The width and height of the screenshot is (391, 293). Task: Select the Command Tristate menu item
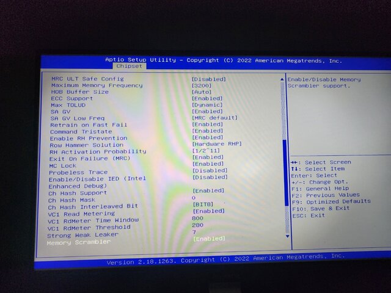(81, 131)
